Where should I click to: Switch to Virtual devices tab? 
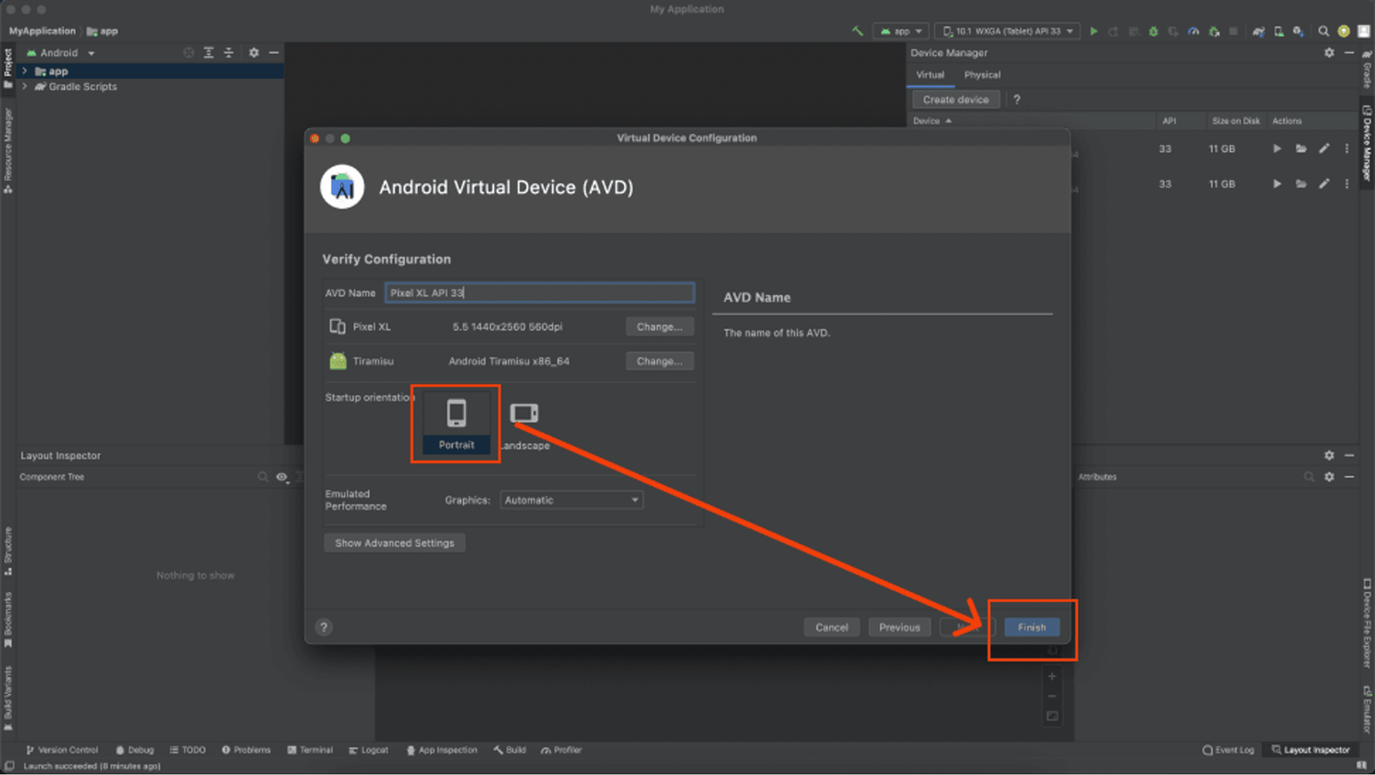(x=930, y=75)
